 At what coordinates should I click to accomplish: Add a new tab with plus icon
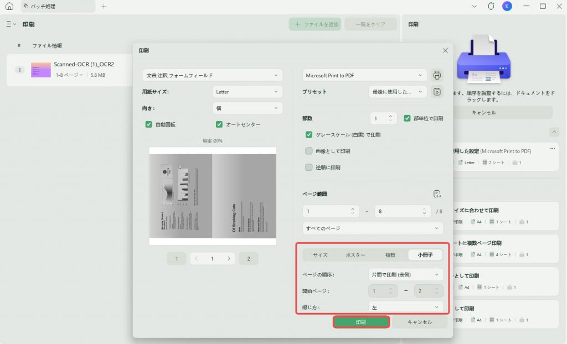pos(104,6)
